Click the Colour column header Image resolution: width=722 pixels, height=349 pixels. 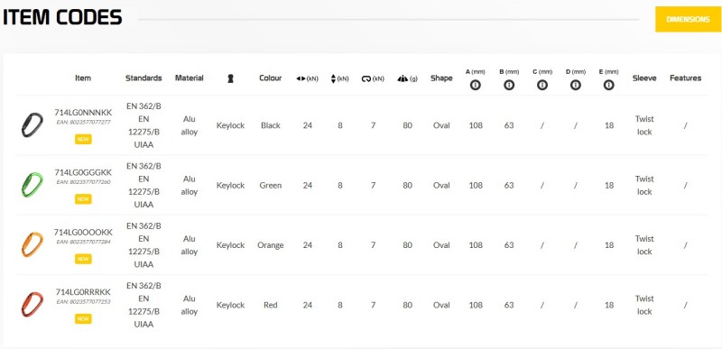[270, 78]
